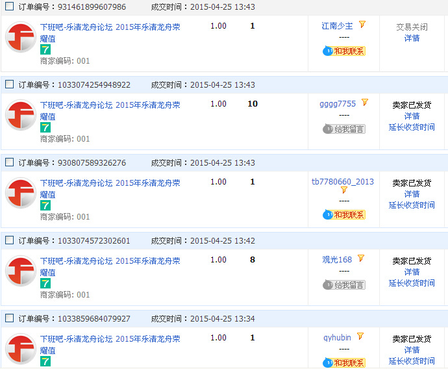Check the box for order 931461899607986
This screenshot has height=369, width=448.
(x=10, y=6)
